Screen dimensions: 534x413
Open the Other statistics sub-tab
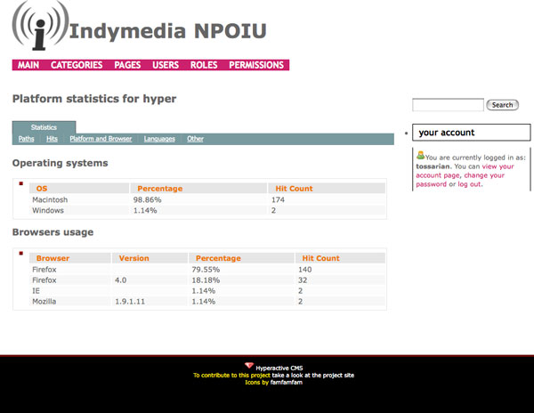[x=195, y=139]
